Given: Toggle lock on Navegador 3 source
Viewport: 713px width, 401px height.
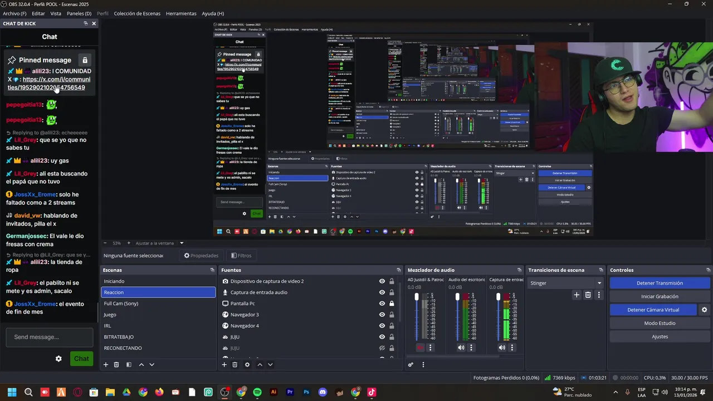Looking at the screenshot, I should coord(392,315).
